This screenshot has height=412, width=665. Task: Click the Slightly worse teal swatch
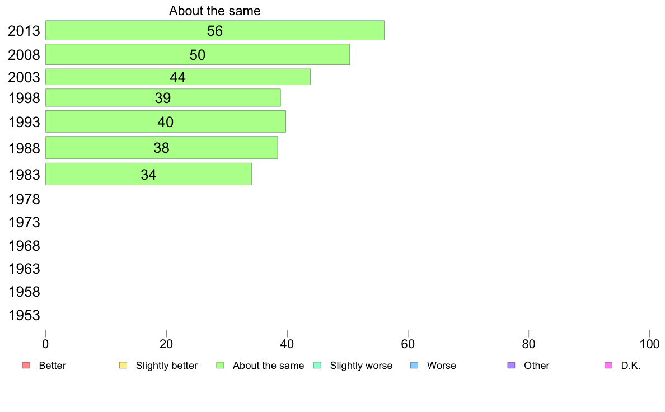click(317, 366)
